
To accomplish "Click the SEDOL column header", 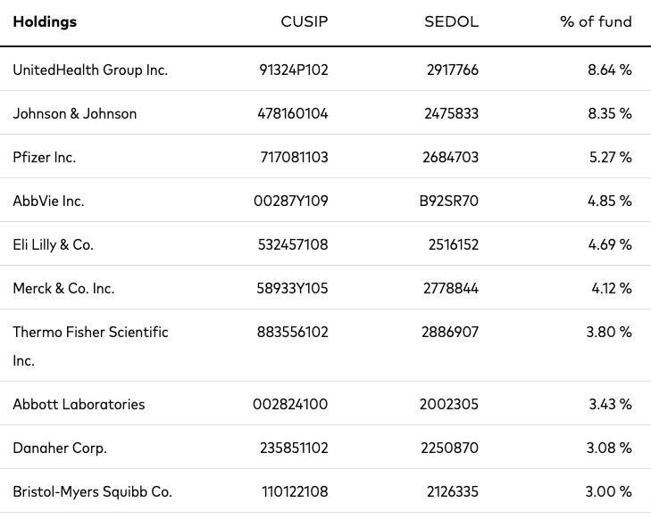I will tap(451, 21).
